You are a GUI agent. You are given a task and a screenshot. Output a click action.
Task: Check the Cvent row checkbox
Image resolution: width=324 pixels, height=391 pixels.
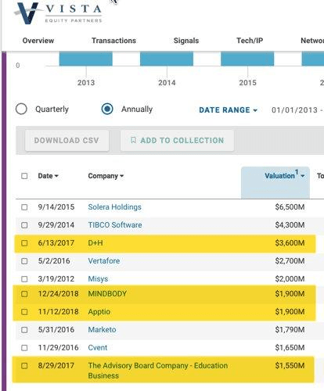24,348
